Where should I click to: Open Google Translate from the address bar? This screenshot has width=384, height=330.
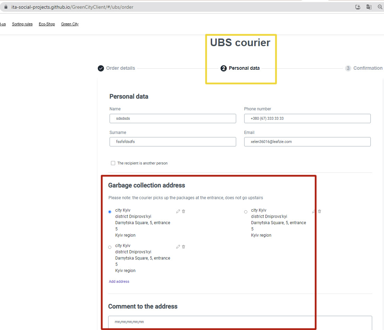click(369, 7)
